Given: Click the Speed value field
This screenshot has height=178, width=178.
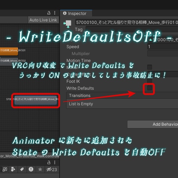Looking at the screenshot, I should pos(163,47).
